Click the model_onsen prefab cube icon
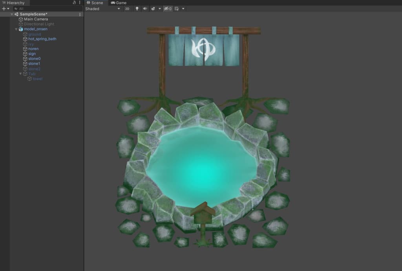This screenshot has height=271, width=402. (21, 29)
